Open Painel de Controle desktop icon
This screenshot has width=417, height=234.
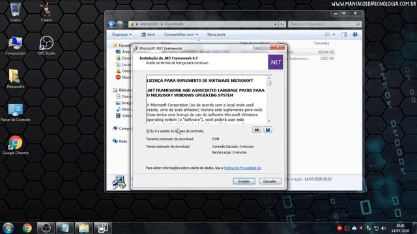pyautogui.click(x=16, y=112)
